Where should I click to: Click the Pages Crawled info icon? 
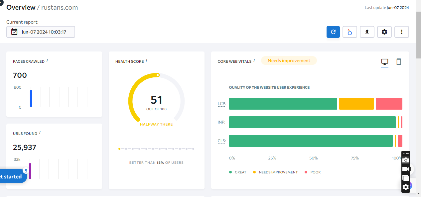(47, 61)
